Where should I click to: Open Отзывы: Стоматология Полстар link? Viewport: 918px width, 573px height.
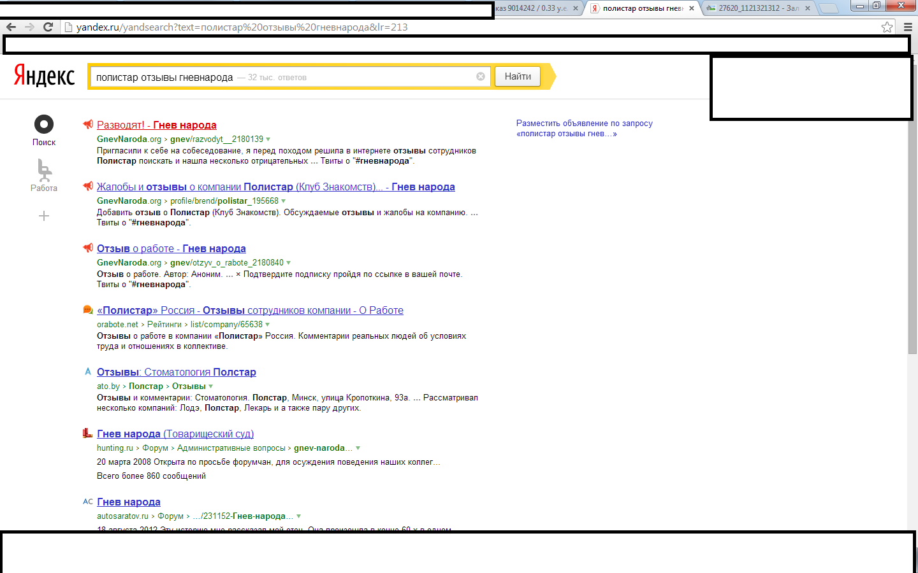pos(177,372)
